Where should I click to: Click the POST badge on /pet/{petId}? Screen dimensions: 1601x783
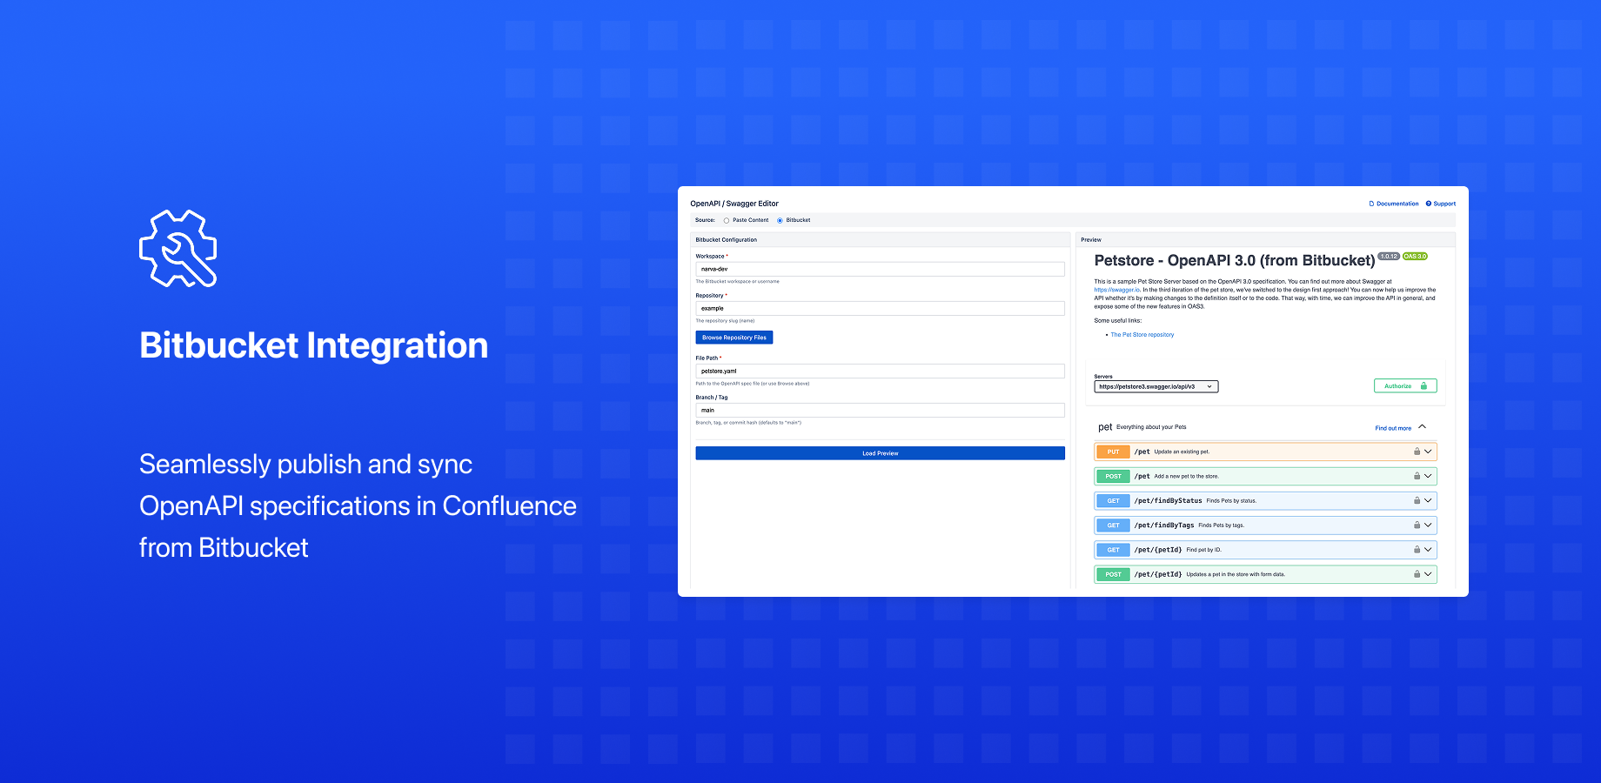tap(1113, 574)
